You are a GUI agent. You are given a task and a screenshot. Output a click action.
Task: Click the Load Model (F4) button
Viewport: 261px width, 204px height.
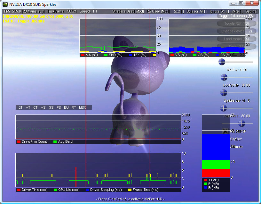tap(236, 39)
